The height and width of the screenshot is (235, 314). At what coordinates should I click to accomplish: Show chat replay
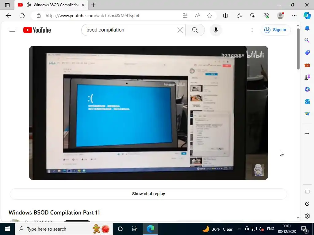[x=148, y=194]
